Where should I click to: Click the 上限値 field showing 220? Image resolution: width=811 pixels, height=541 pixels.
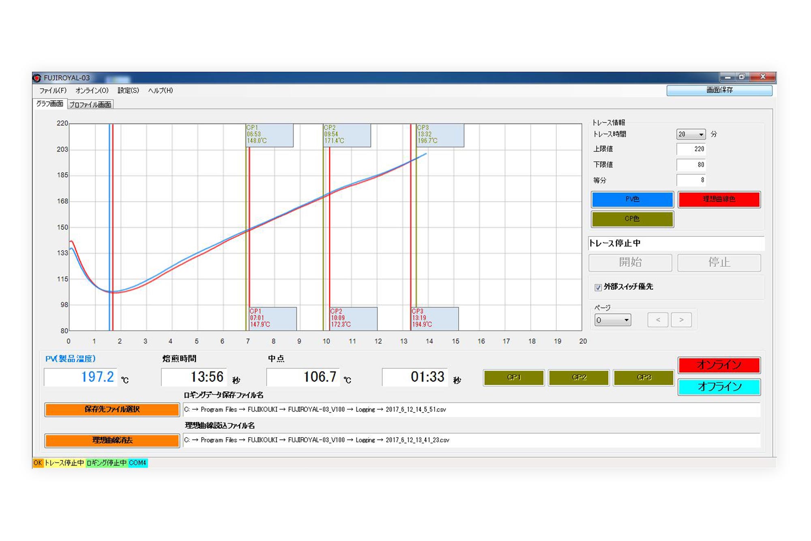[691, 149]
